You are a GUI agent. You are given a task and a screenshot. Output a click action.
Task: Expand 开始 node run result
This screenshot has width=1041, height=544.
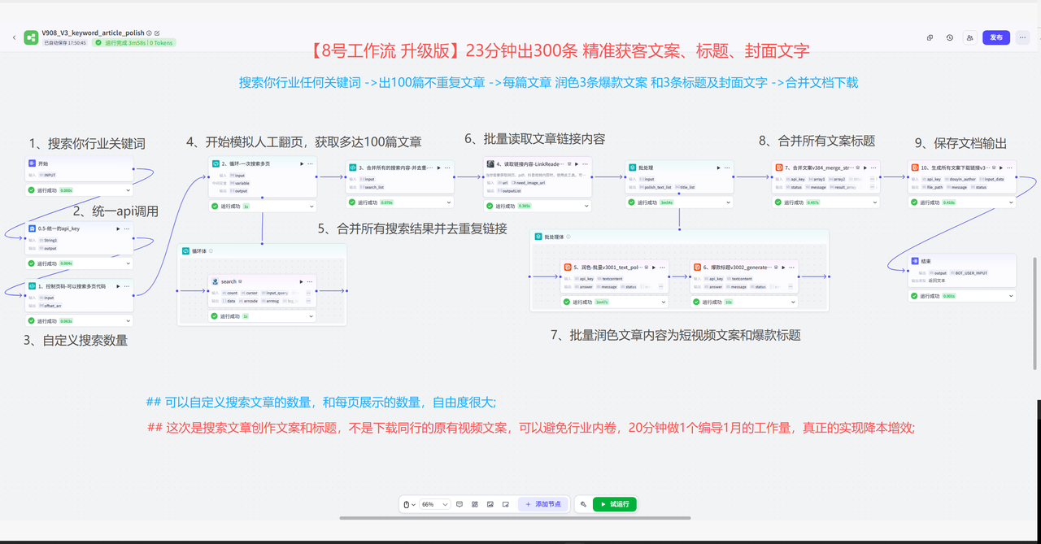point(128,190)
